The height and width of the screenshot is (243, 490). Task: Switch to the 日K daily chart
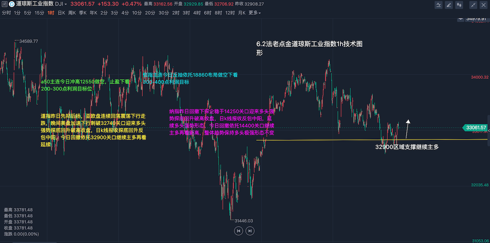click(61, 13)
